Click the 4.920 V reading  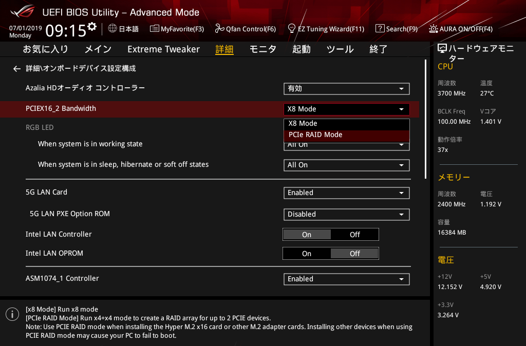click(x=491, y=287)
